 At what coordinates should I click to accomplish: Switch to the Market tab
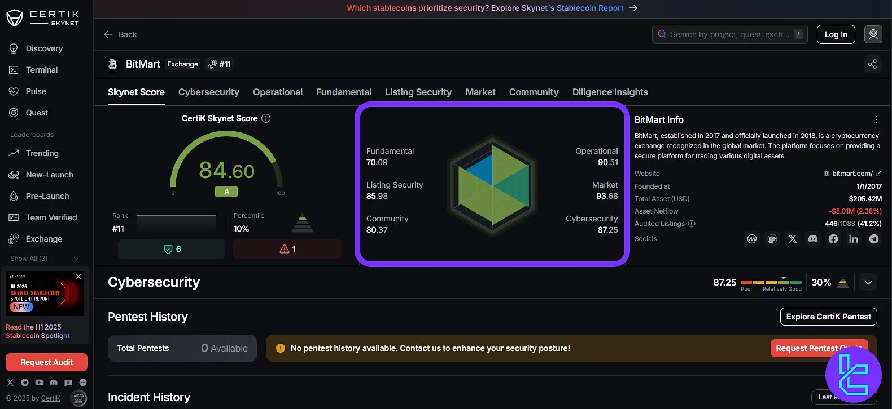[480, 92]
